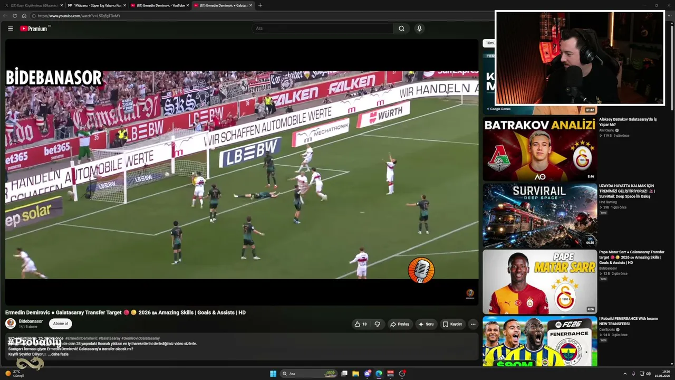Open Windows Start menu
Viewport: 675px width, 380px height.
click(x=273, y=374)
